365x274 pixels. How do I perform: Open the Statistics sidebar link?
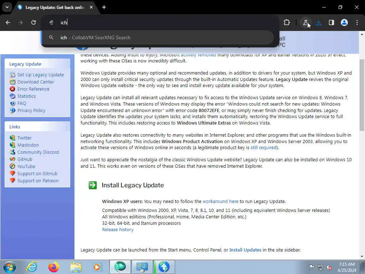click(x=26, y=96)
